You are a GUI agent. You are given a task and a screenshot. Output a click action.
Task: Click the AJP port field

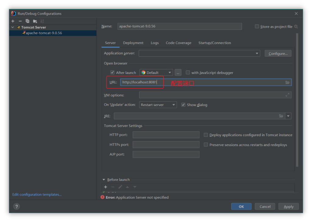[166, 154]
